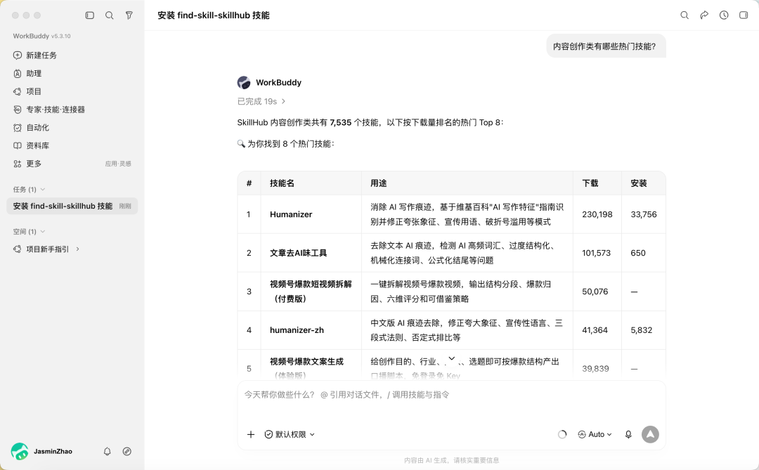Click the circular icon beside the bell
Image resolution: width=759 pixels, height=470 pixels.
pyautogui.click(x=126, y=451)
